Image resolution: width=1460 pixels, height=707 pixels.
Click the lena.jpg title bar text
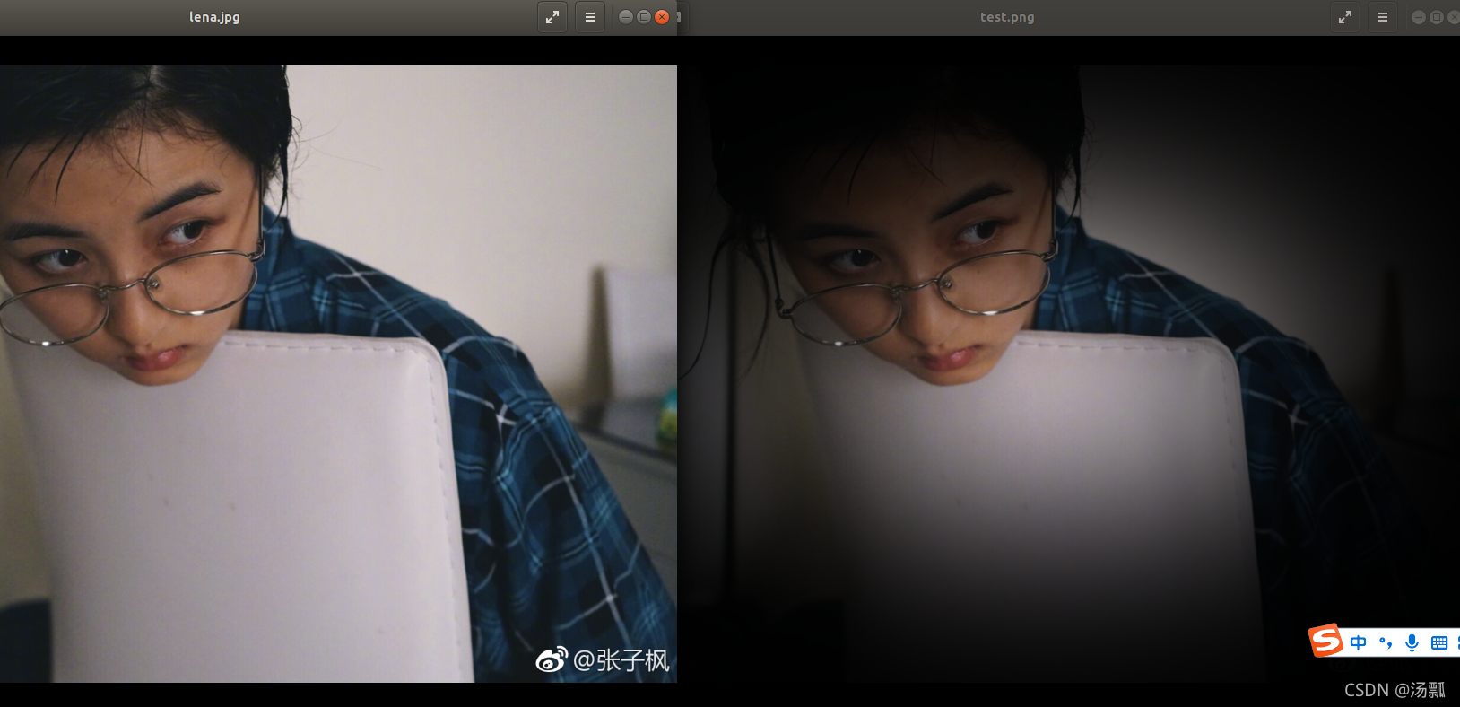pos(214,17)
